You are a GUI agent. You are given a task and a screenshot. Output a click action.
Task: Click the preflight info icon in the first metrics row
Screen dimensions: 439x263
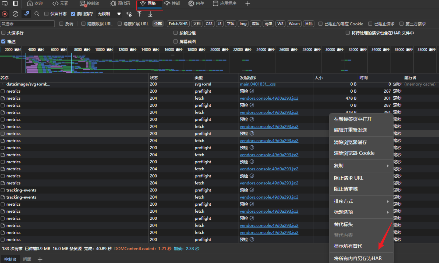pos(252,91)
